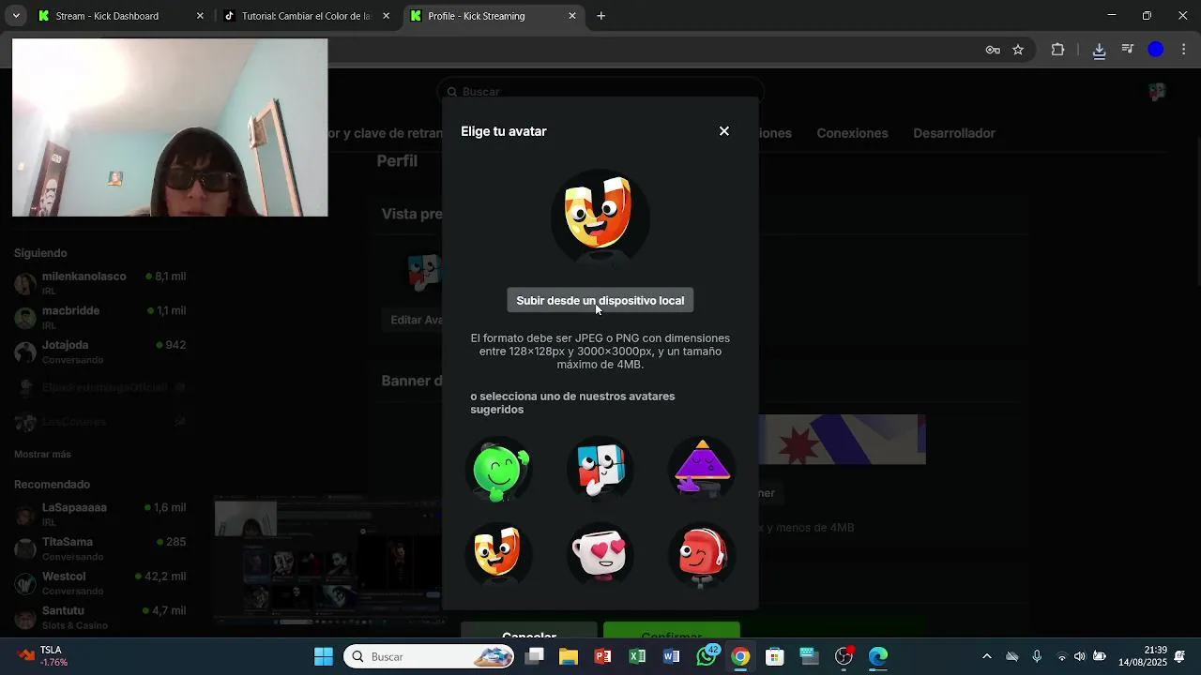This screenshot has height=675, width=1201.
Task: Select the orange U-shaped suggested avatar
Action: coord(499,554)
